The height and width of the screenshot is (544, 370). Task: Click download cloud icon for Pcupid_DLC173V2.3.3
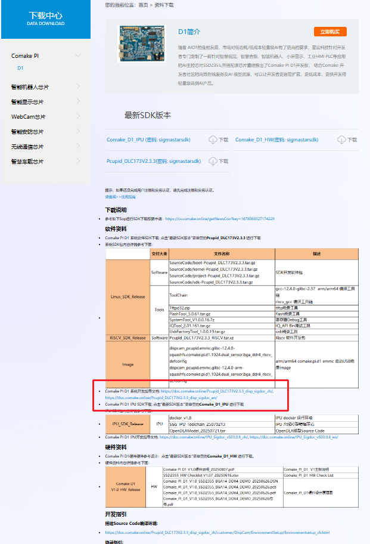tap(213, 161)
